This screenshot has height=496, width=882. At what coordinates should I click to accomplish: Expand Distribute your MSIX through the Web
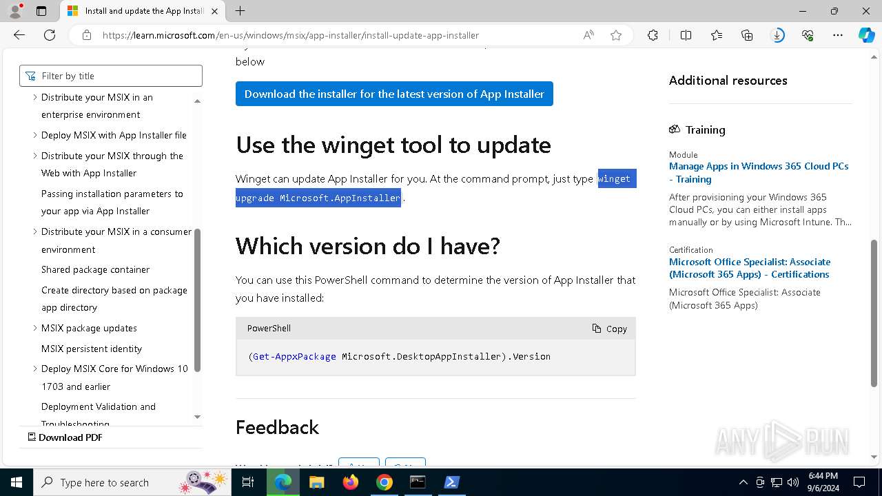35,156
